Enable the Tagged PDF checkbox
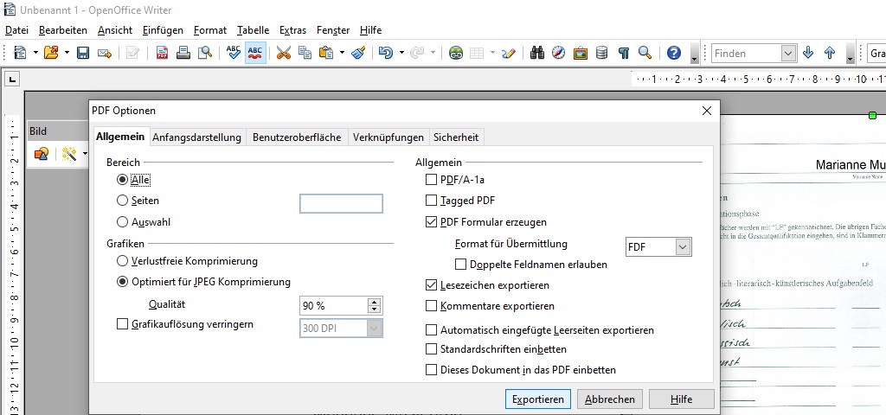The height and width of the screenshot is (415, 886). coord(431,200)
